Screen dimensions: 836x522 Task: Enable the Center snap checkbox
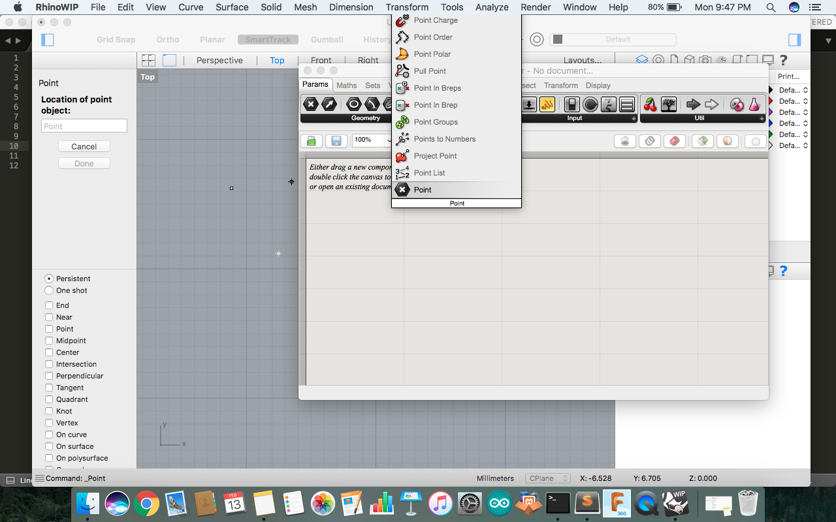click(49, 352)
